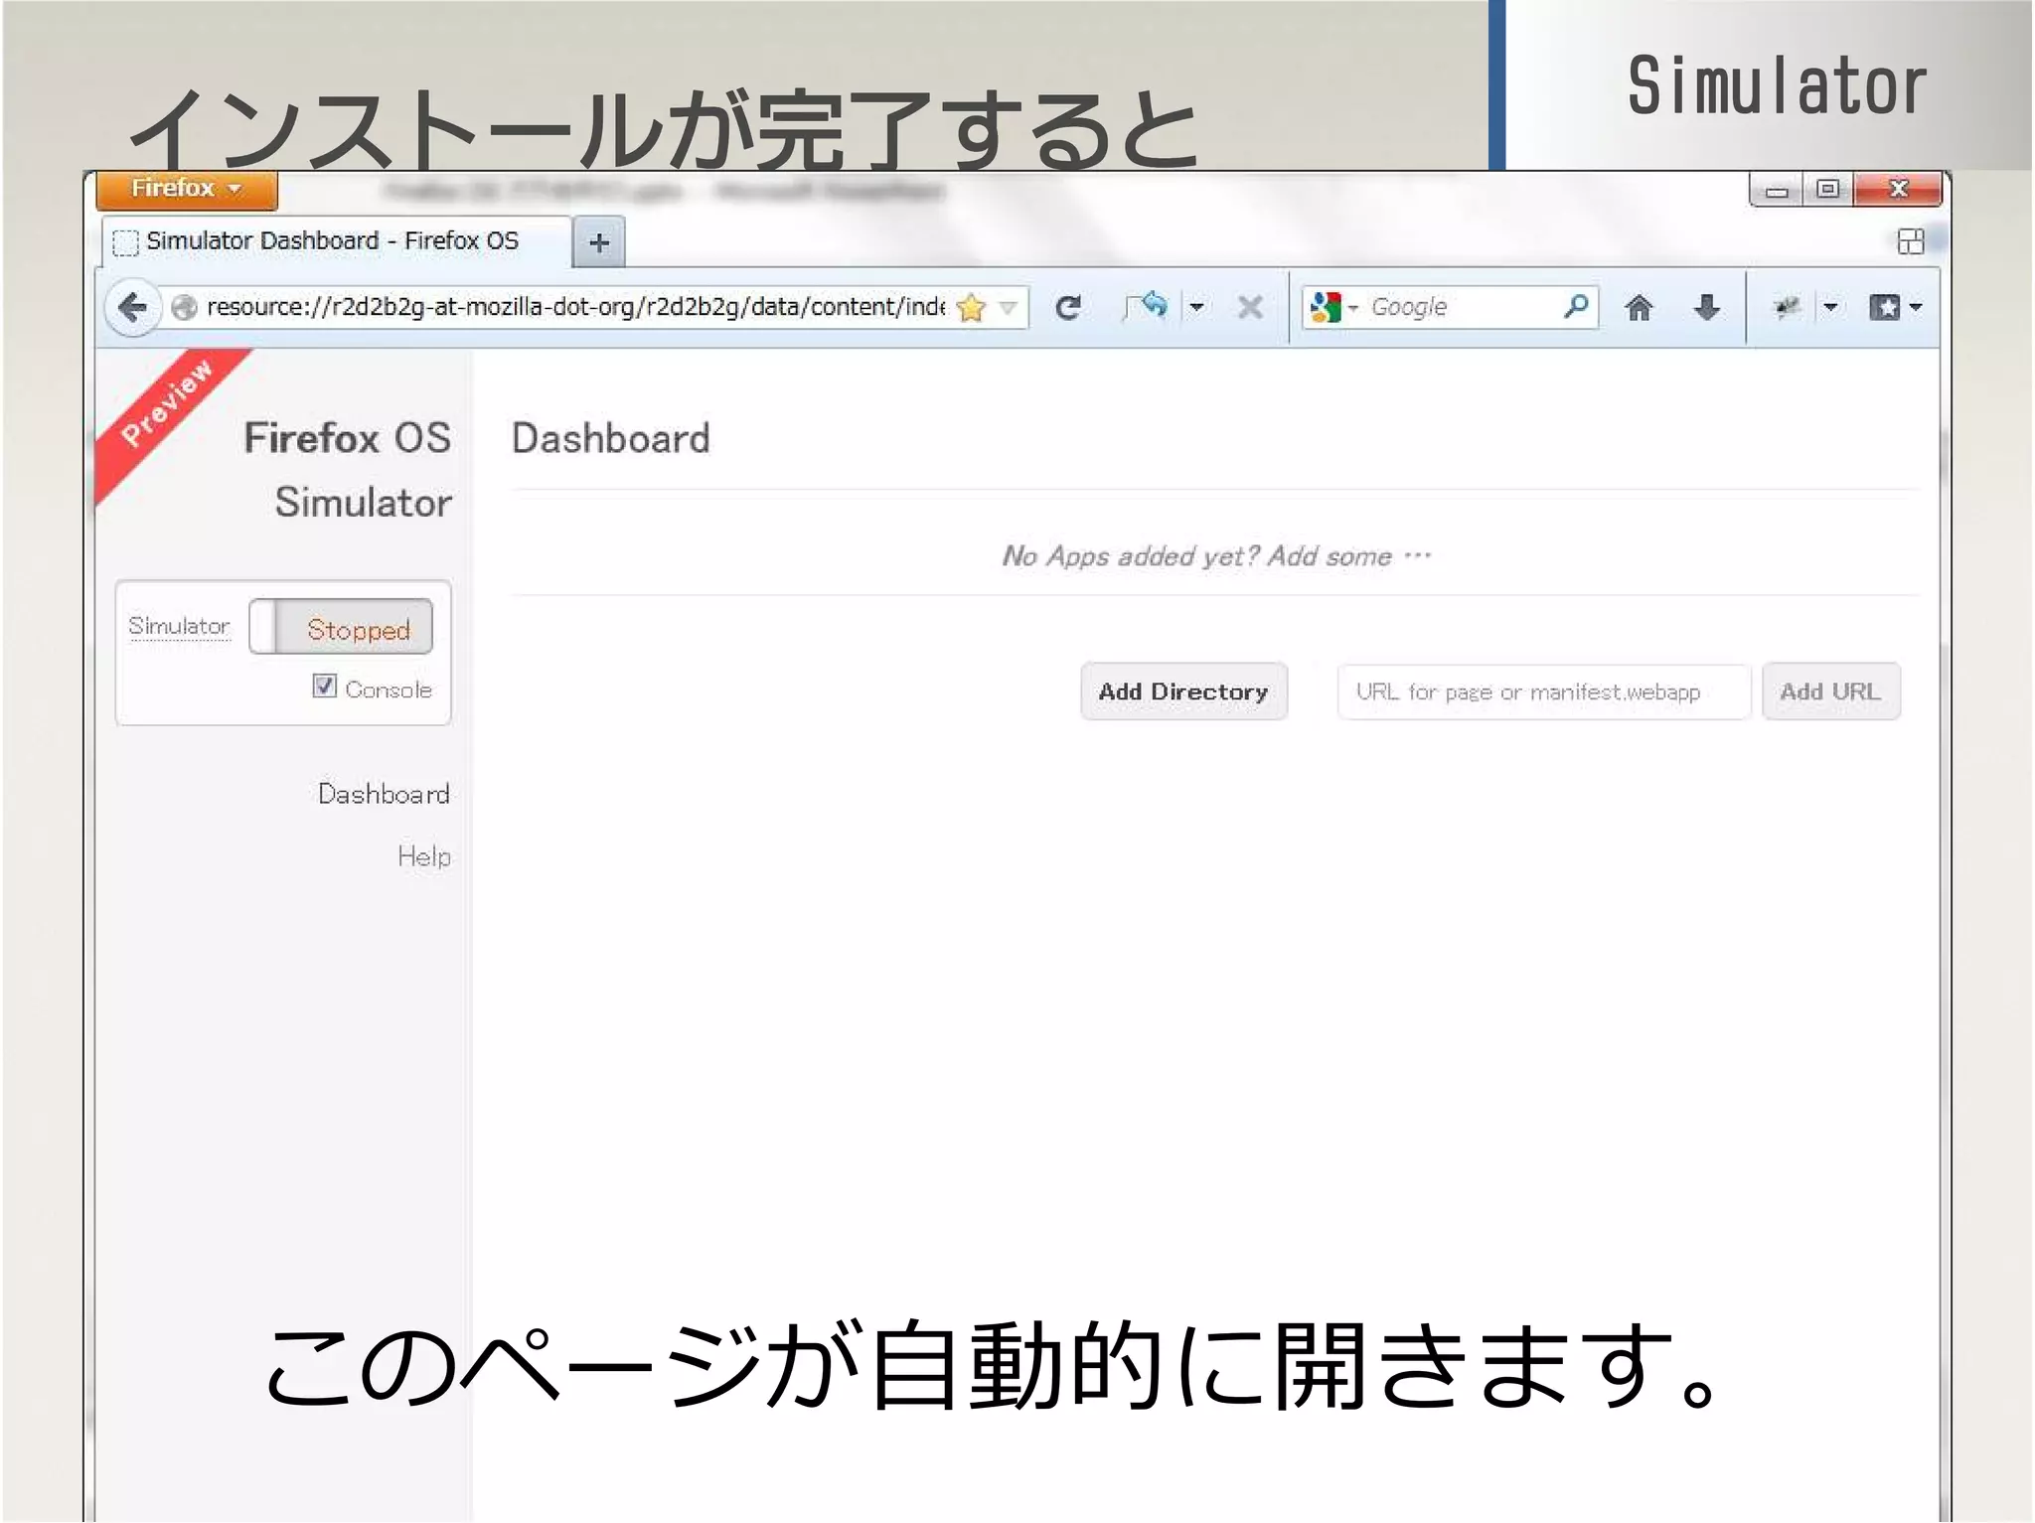Click the Dashboard page heading

pos(611,439)
